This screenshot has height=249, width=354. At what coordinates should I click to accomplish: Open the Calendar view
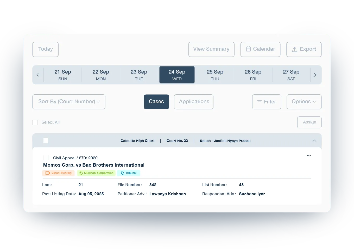[260, 49]
